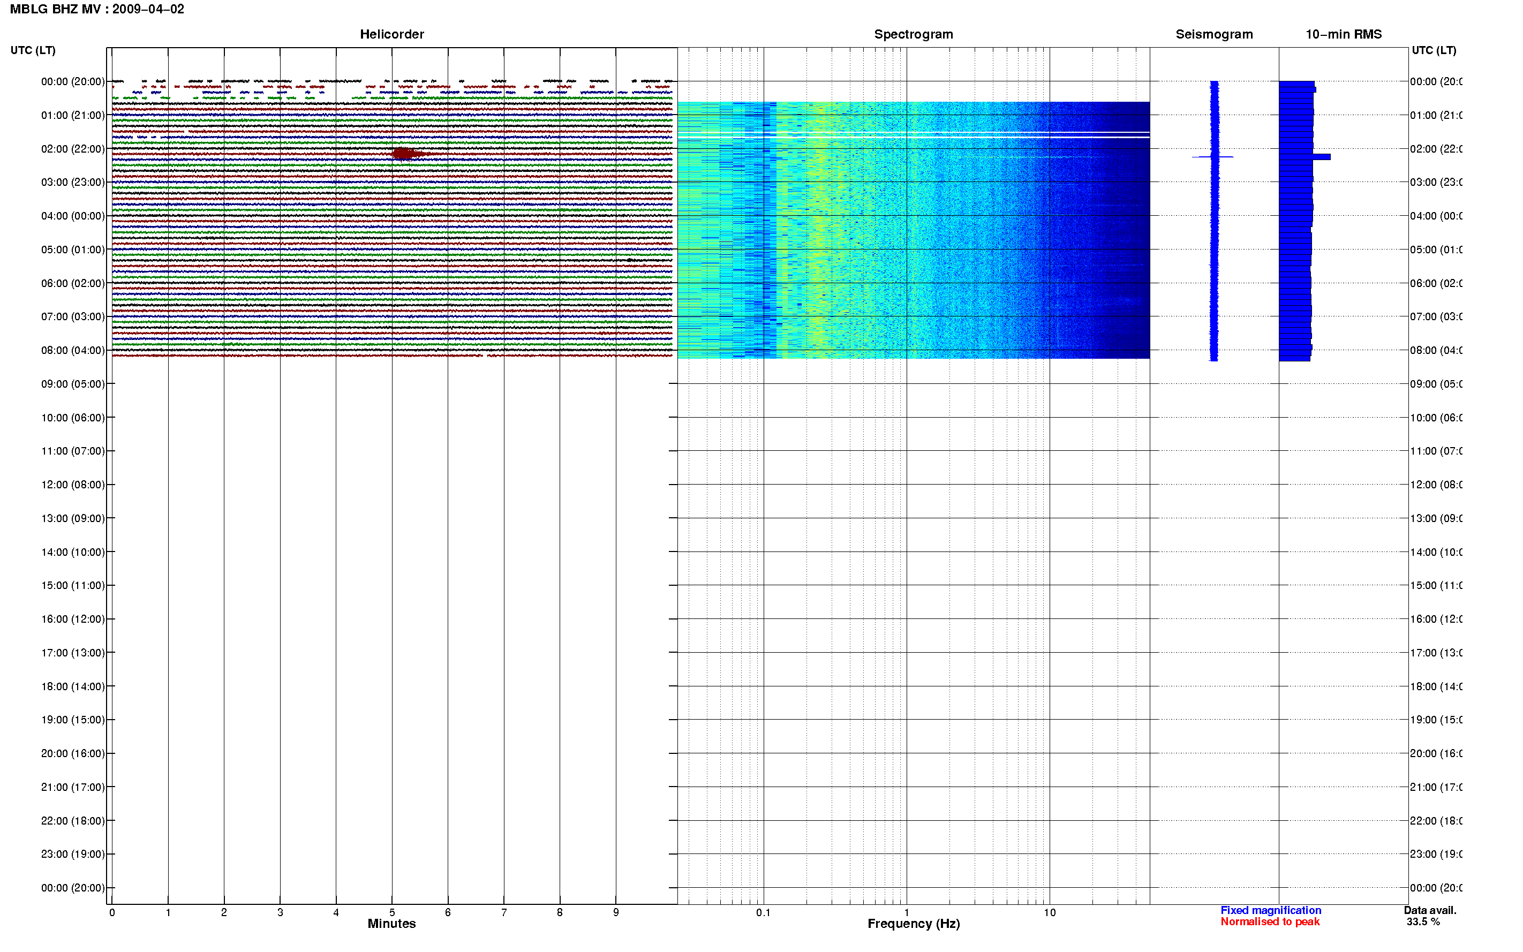1523x952 pixels.
Task: Click the blue 'Fixed magnification' legend text
Action: pyautogui.click(x=1271, y=910)
